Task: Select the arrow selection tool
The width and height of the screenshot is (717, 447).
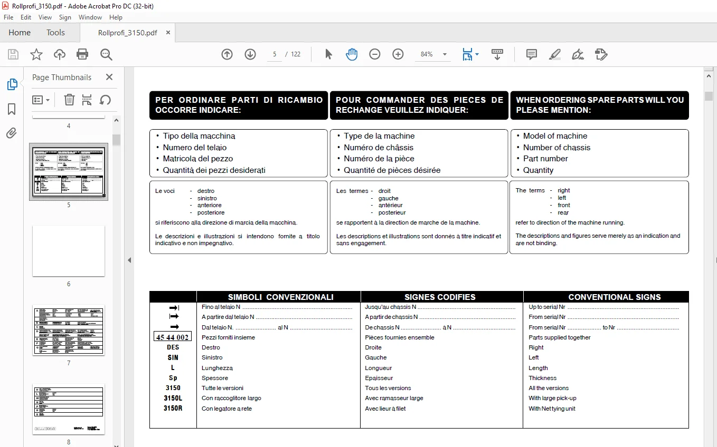Action: [x=328, y=54]
